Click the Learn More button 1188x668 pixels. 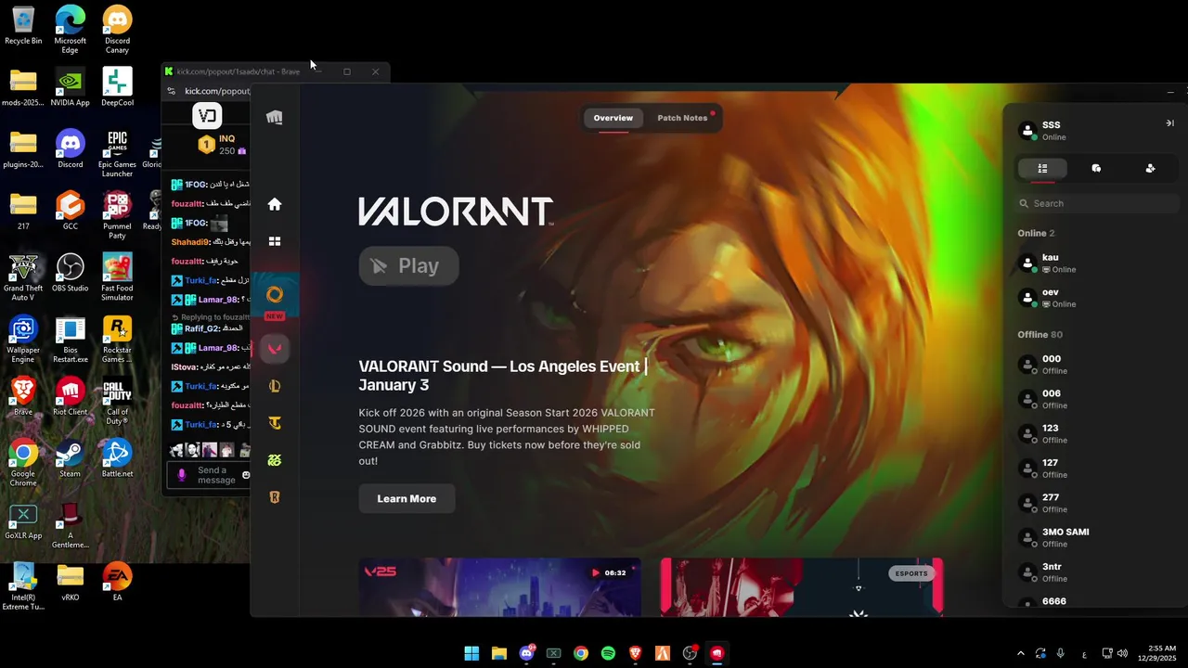click(x=407, y=498)
